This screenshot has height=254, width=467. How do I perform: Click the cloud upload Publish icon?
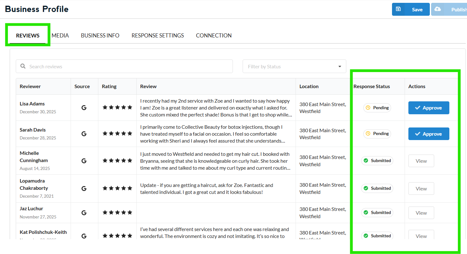click(x=437, y=9)
